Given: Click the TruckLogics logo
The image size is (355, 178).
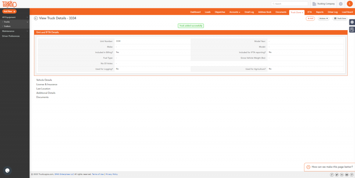Looking at the screenshot, I should pyautogui.click(x=9, y=4).
